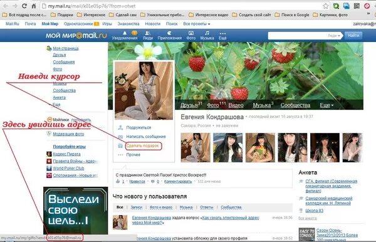376x242 pixels.
Task: Open the Подарки bookmark folder
Action: (x=62, y=14)
